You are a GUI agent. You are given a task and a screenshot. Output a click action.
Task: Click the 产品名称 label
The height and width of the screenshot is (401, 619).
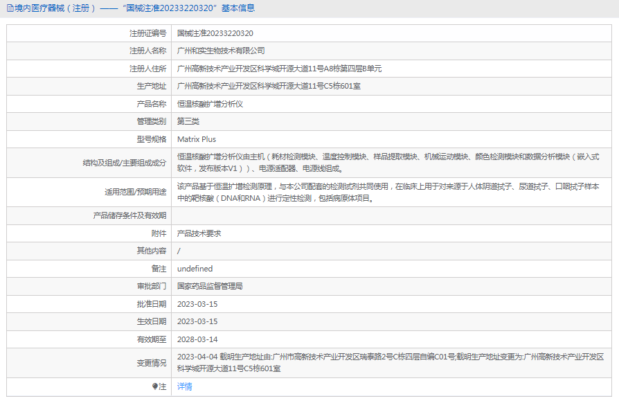tap(152, 104)
